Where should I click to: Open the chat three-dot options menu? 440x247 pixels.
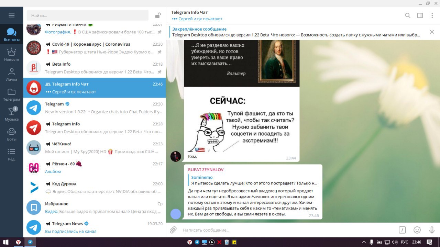pyautogui.click(x=432, y=15)
